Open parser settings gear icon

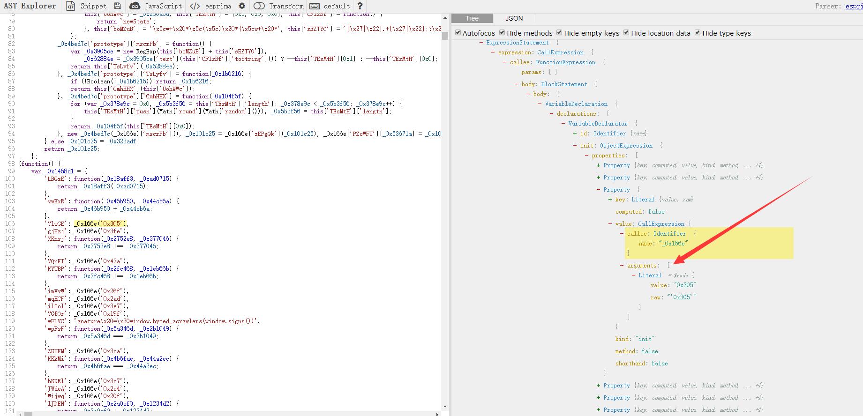[x=242, y=6]
